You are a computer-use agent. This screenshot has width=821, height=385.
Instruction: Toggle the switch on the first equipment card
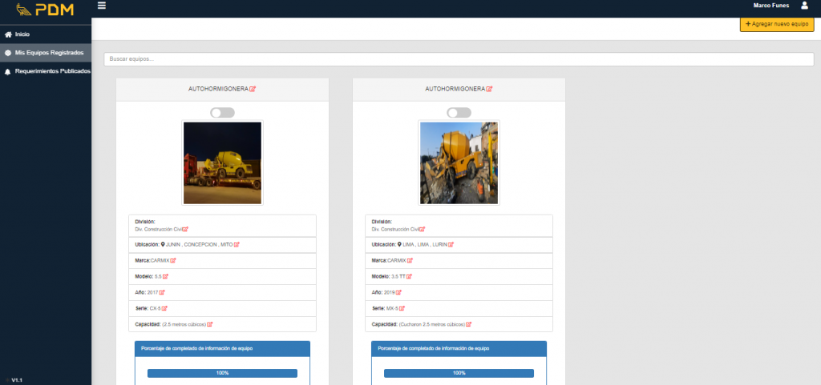coord(223,113)
